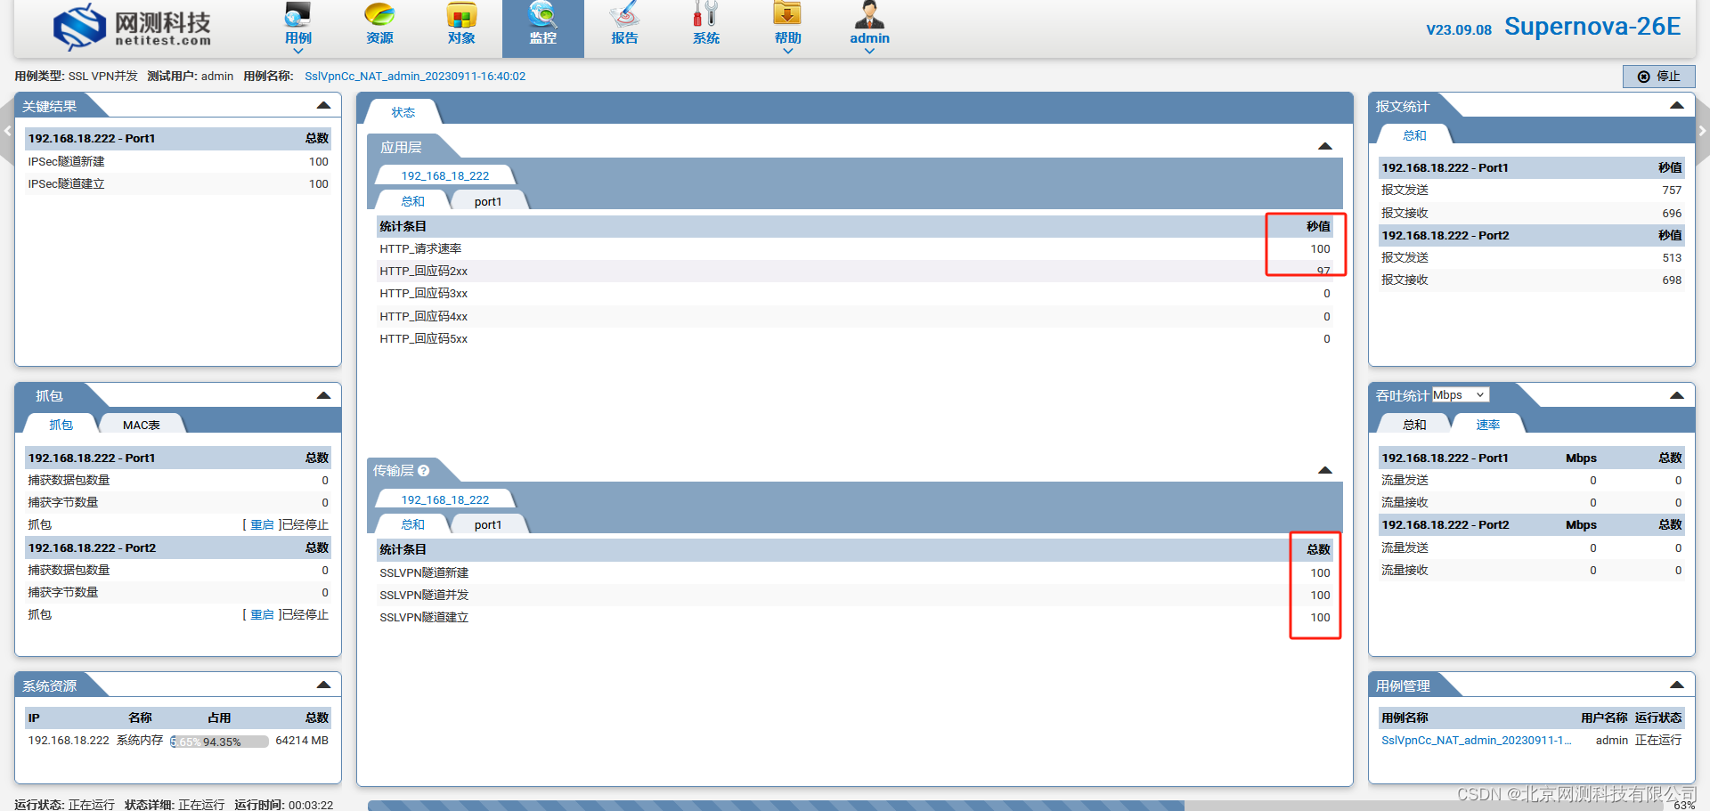Click the HTTP_回应码2xx row
Screen dimensions: 1710x811
click(854, 272)
